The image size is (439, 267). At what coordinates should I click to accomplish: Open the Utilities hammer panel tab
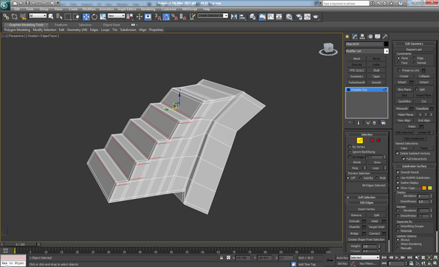(385, 36)
